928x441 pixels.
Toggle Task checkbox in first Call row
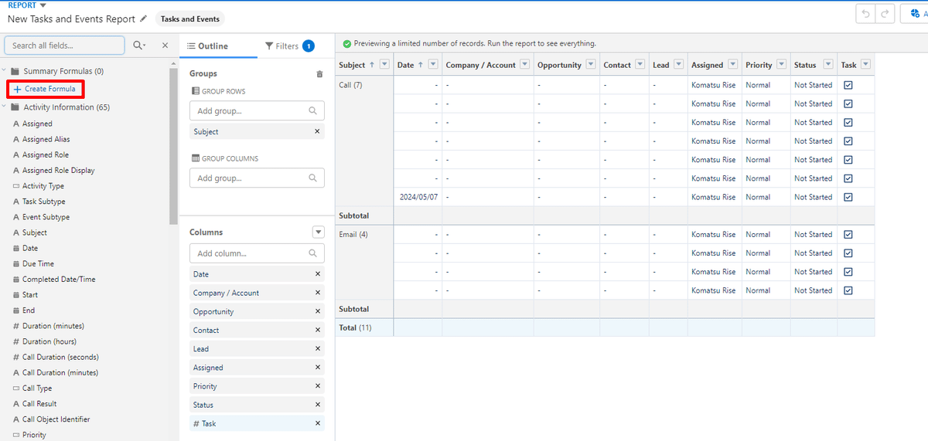click(848, 85)
